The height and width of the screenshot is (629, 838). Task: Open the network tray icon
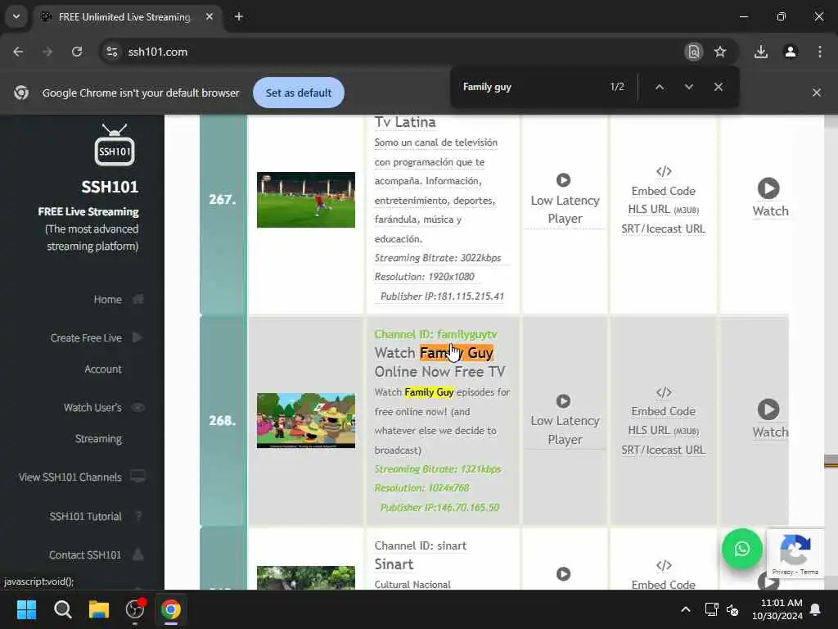(711, 609)
